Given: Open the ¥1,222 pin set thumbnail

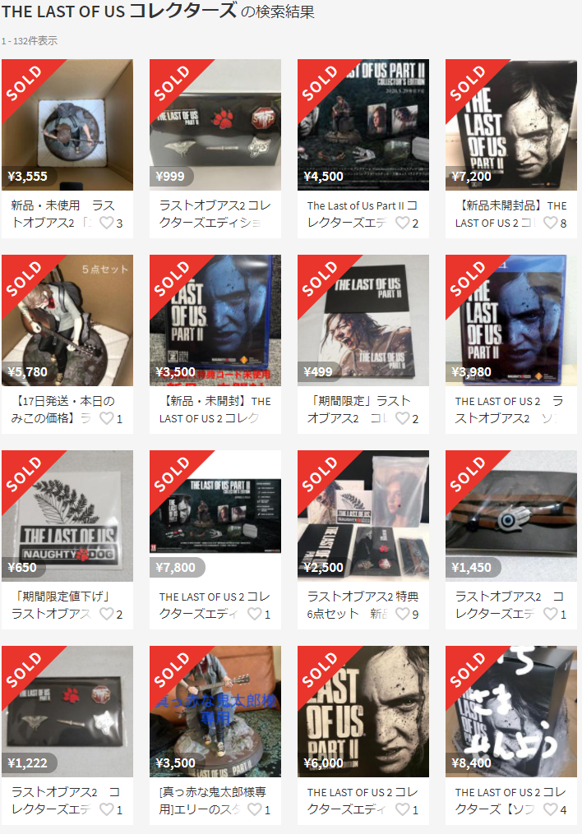Looking at the screenshot, I should (67, 712).
